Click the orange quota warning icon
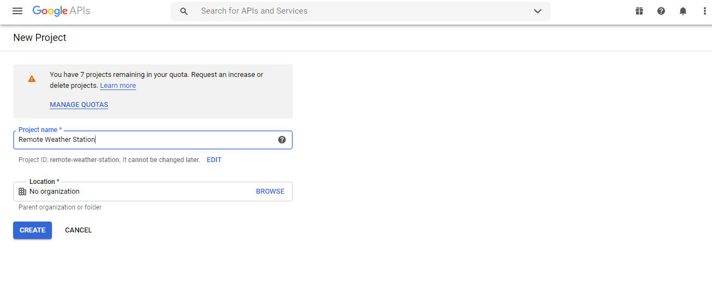712x287 pixels. [32, 79]
